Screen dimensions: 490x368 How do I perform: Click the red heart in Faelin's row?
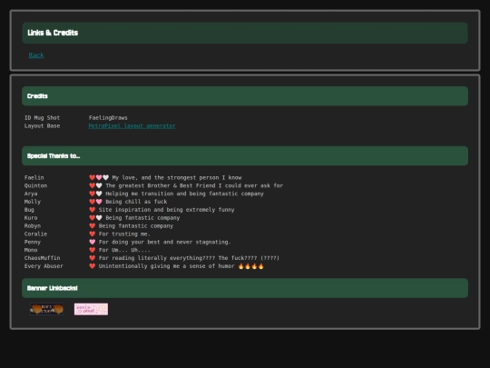(x=93, y=177)
